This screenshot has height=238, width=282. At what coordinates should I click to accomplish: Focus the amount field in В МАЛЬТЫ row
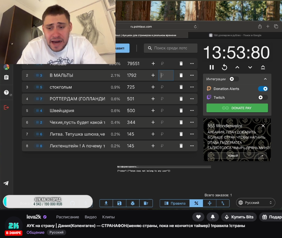pos(166,75)
